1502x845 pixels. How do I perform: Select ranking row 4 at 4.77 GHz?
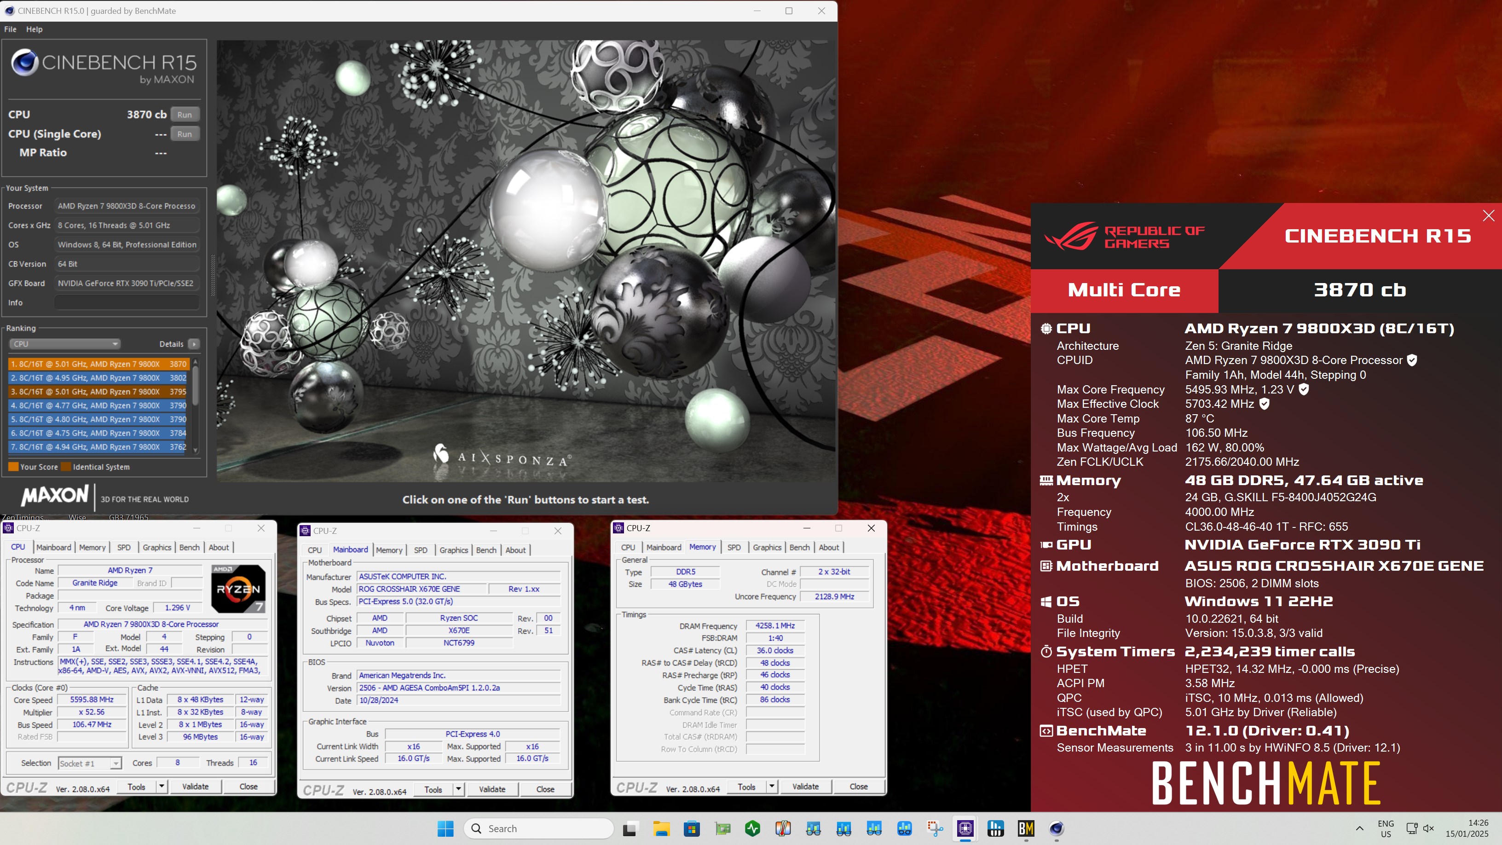click(x=98, y=405)
